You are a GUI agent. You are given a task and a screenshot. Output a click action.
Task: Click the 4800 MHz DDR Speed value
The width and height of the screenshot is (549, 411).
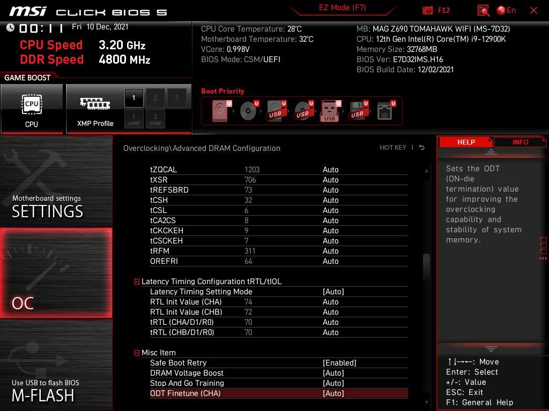tap(124, 59)
